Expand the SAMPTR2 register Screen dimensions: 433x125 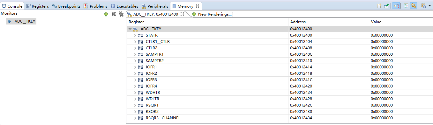[135, 61]
